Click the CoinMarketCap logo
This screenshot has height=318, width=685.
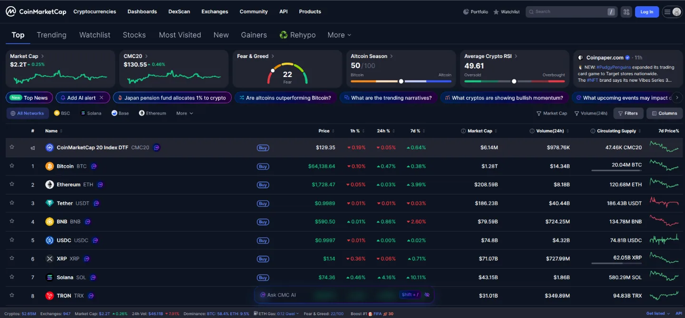click(36, 11)
